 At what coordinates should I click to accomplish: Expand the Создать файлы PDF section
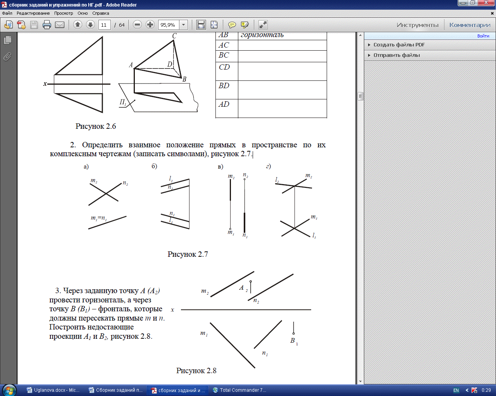click(429, 45)
